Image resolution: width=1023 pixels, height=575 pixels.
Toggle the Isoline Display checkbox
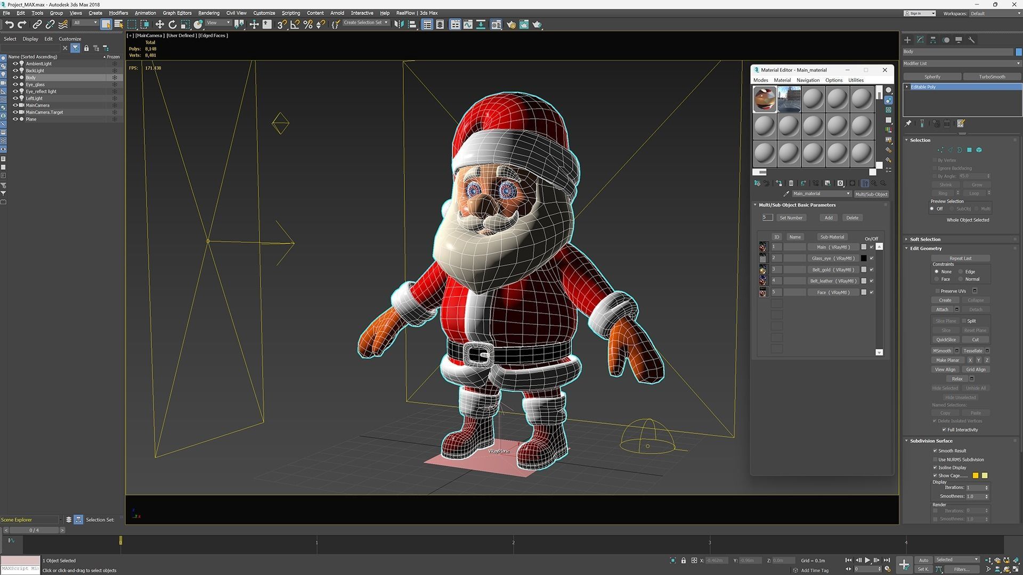point(935,467)
